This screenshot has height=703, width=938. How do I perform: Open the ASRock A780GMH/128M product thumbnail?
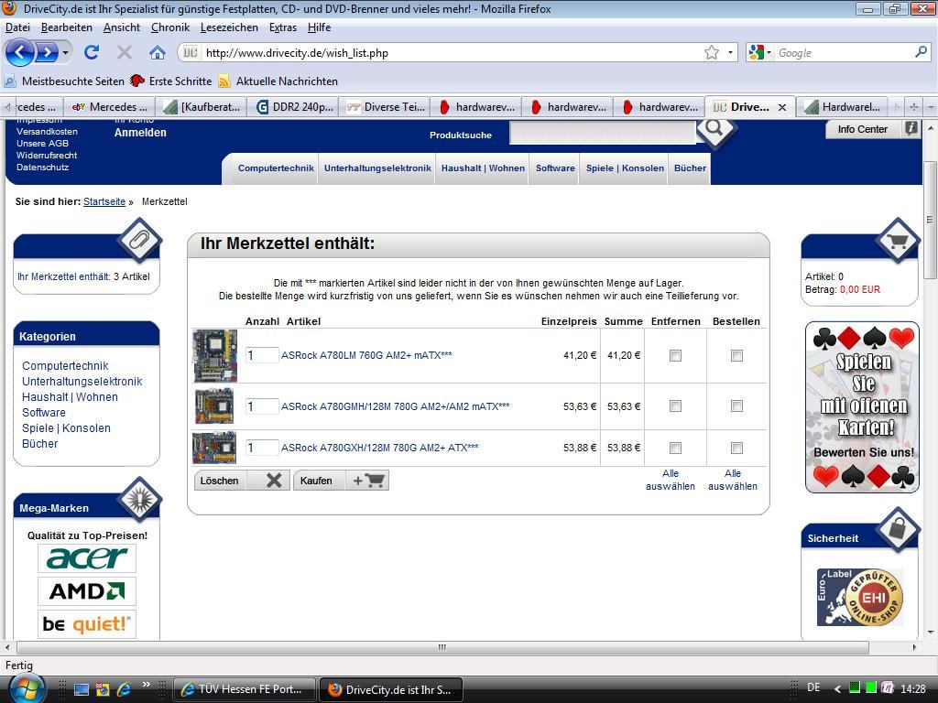214,406
